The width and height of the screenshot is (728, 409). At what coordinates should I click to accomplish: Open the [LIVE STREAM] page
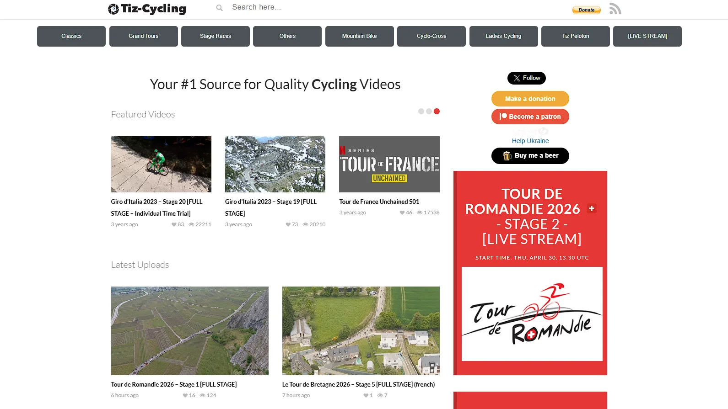point(647,36)
